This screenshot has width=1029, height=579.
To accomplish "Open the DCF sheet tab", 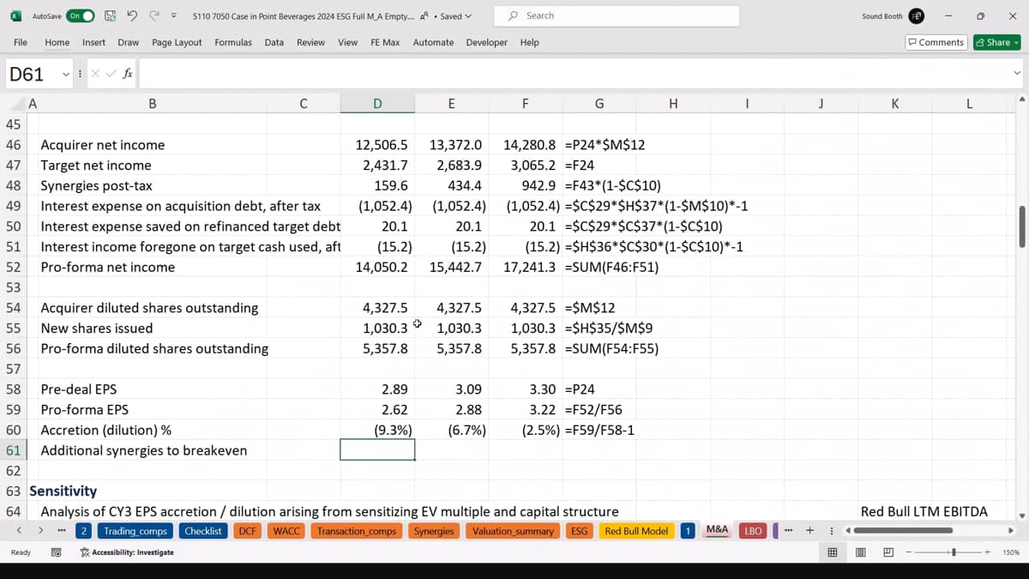I will (x=248, y=531).
